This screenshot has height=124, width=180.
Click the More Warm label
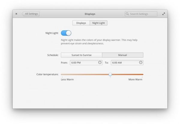tap(135, 79)
